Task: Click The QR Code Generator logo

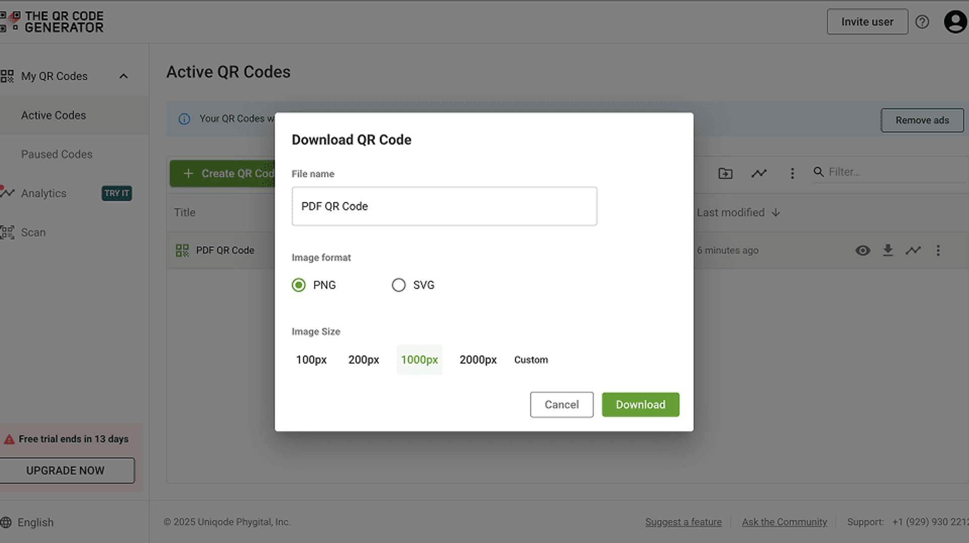Action: point(51,22)
